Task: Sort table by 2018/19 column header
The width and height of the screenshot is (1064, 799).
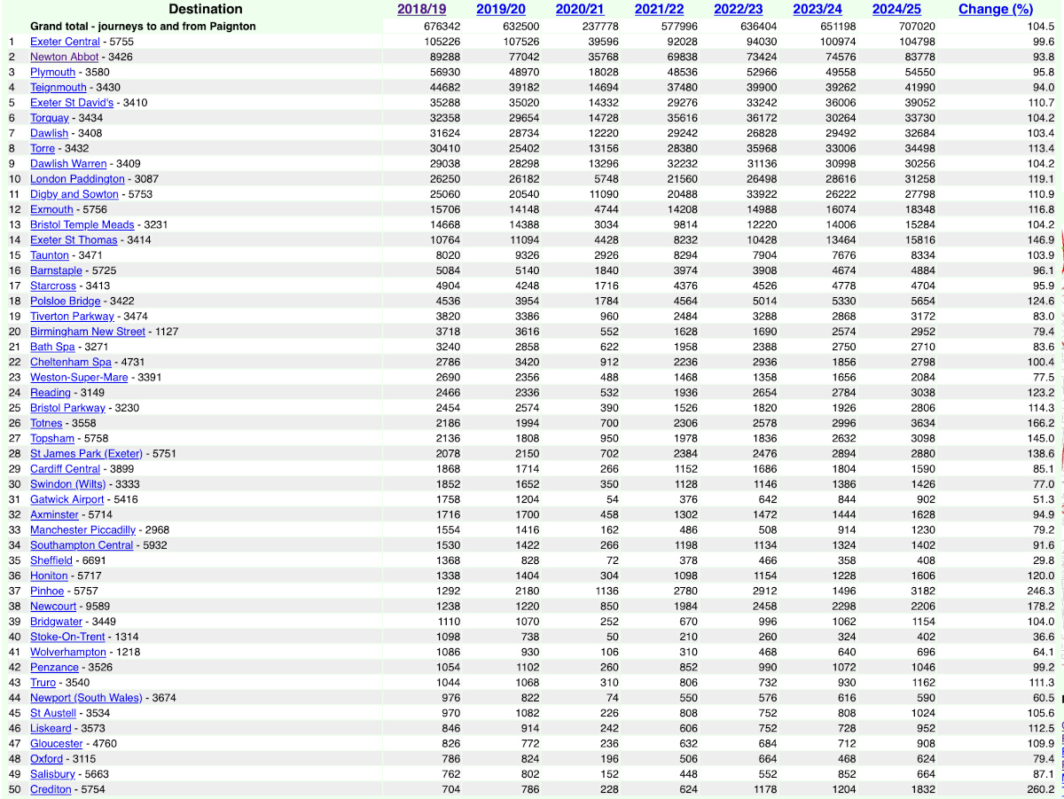Action: tap(422, 9)
